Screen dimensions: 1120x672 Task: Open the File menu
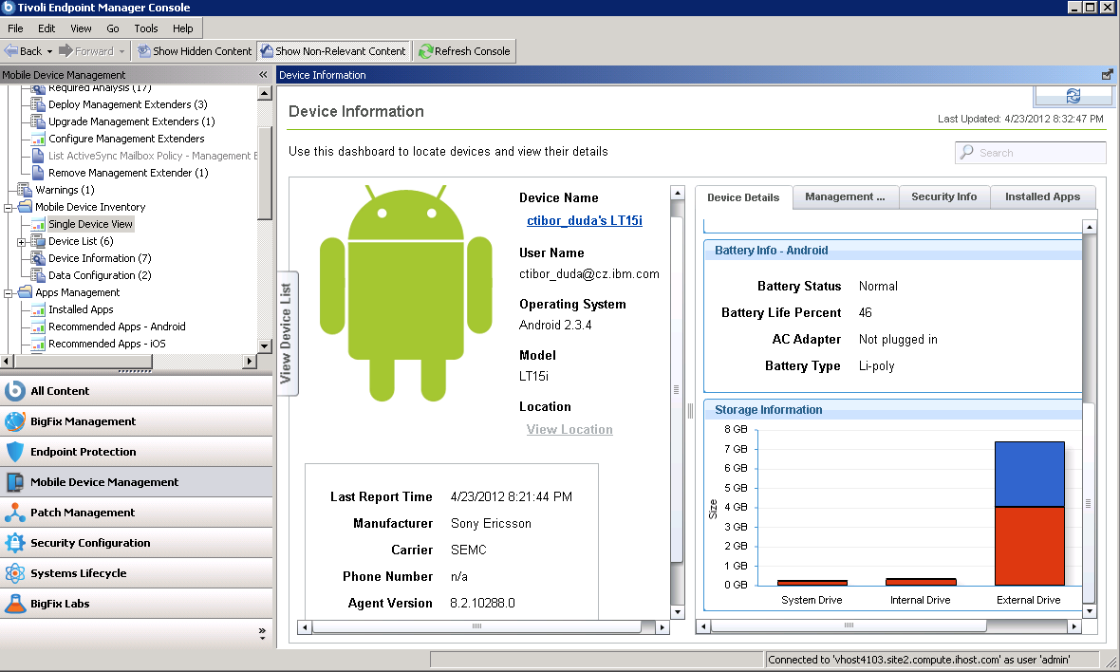[x=16, y=28]
